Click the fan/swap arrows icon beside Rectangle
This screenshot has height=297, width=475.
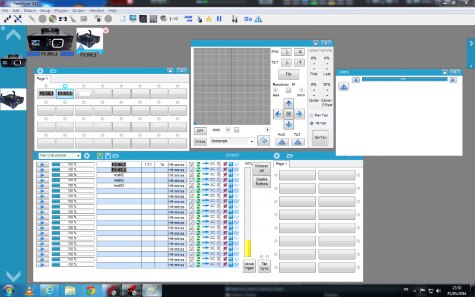click(x=264, y=140)
